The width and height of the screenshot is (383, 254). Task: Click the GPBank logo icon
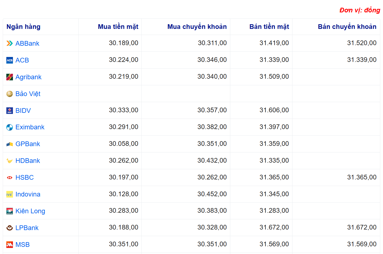pos(10,144)
